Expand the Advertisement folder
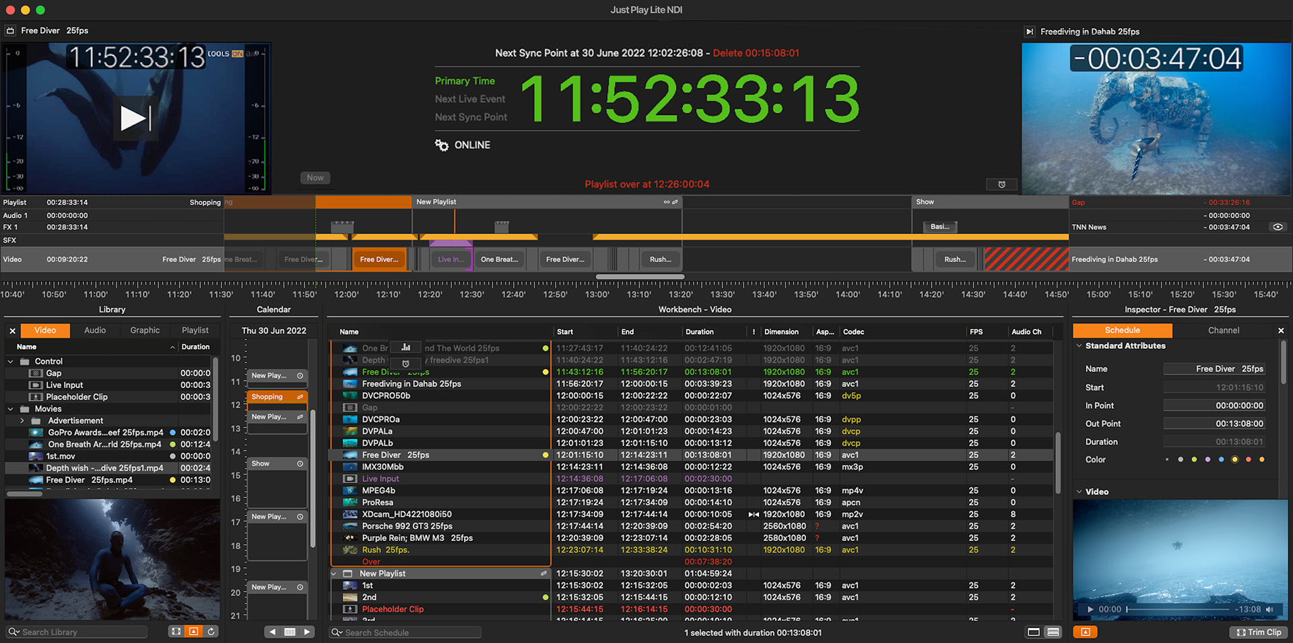This screenshot has height=643, width=1293. tap(22, 421)
